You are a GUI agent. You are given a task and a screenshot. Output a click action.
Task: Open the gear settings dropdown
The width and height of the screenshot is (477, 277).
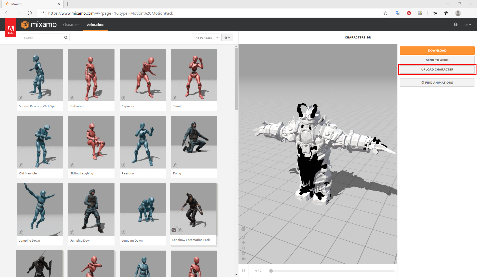pos(227,37)
